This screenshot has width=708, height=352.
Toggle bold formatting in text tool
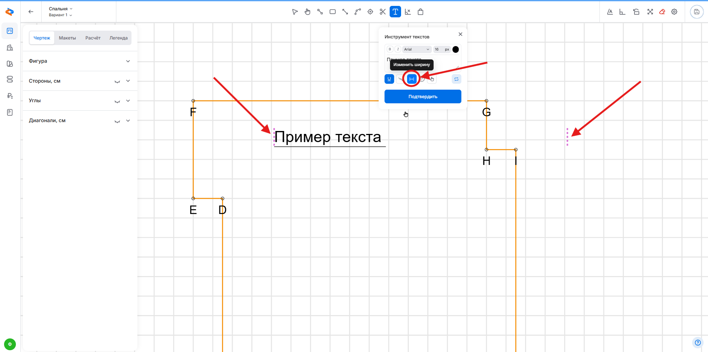390,49
